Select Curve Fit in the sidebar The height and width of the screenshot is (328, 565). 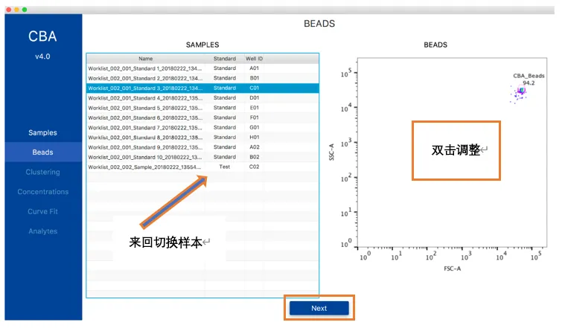42,211
